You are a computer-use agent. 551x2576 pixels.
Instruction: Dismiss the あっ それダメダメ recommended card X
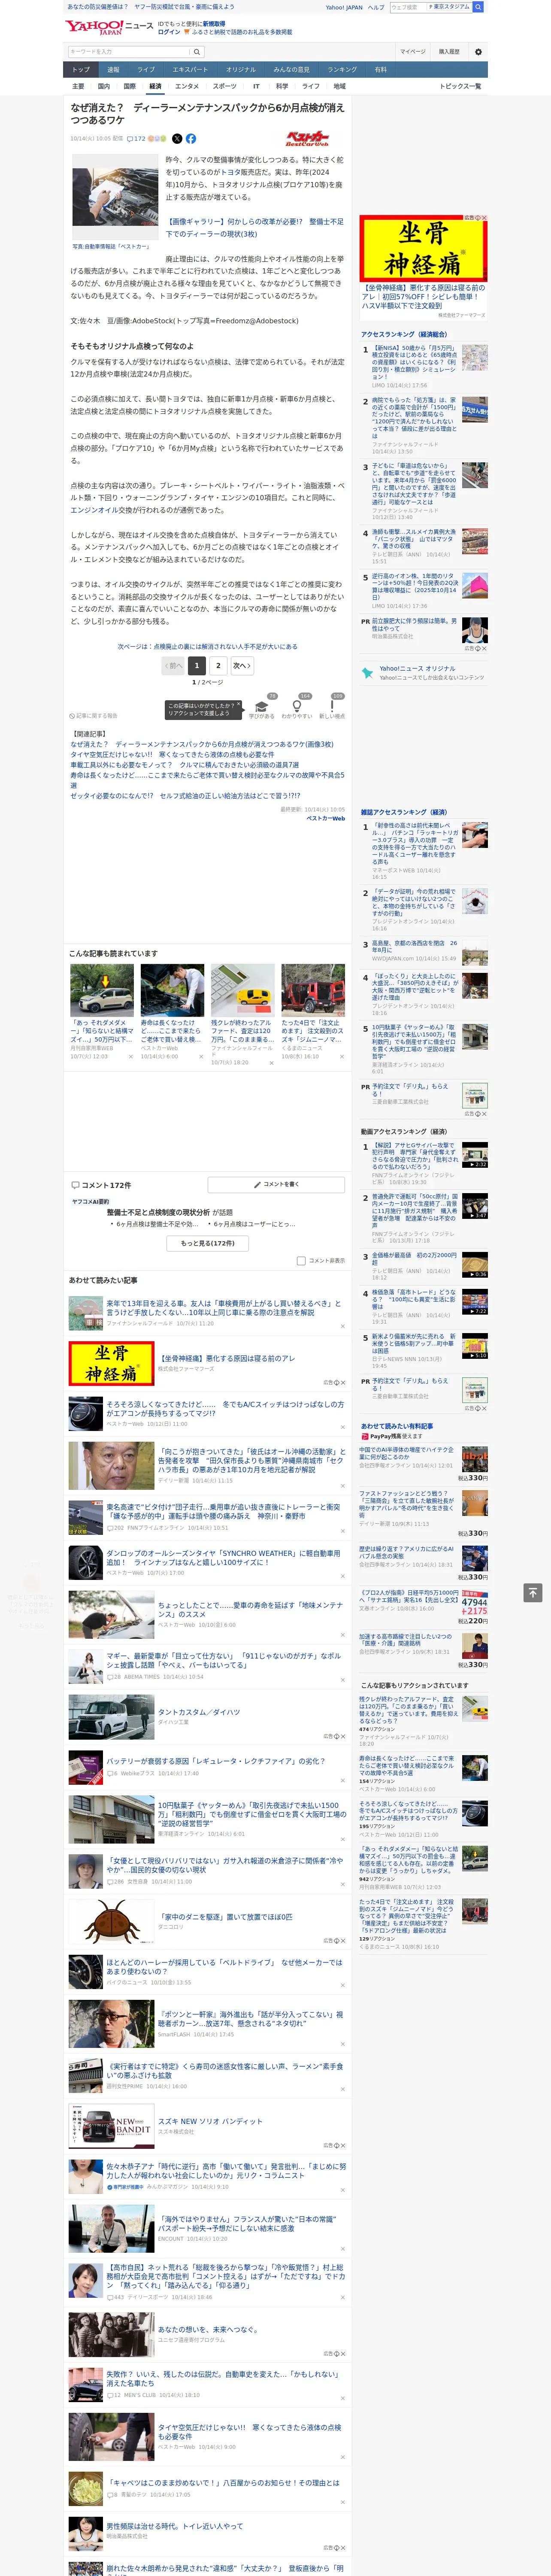point(130,1056)
